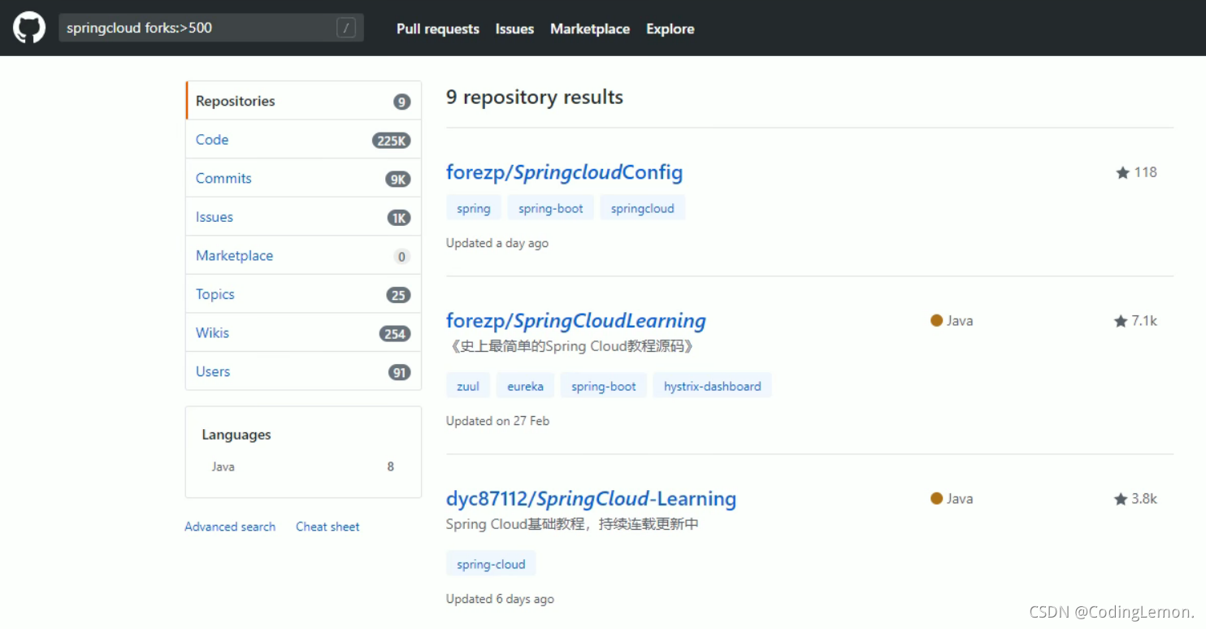Click the springcloud topic tag

pos(643,208)
